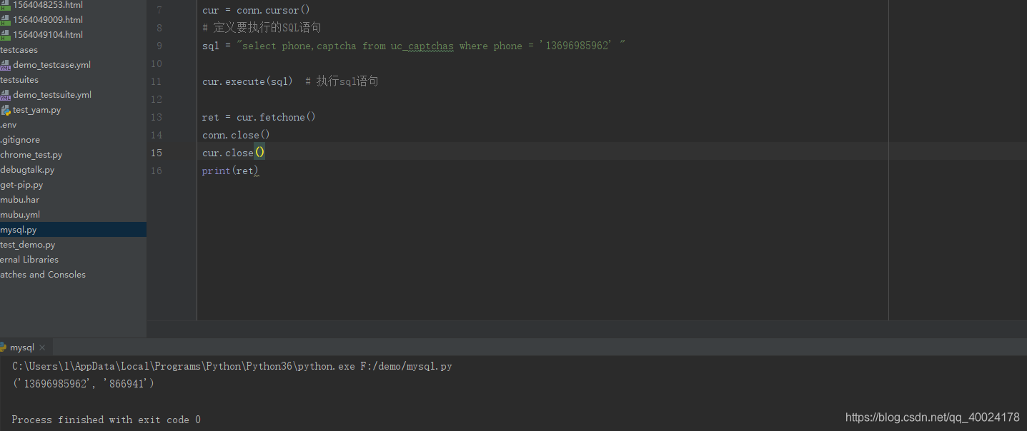Click the Python icon on the mysql run tab
The image size is (1027, 431).
(x=3, y=348)
